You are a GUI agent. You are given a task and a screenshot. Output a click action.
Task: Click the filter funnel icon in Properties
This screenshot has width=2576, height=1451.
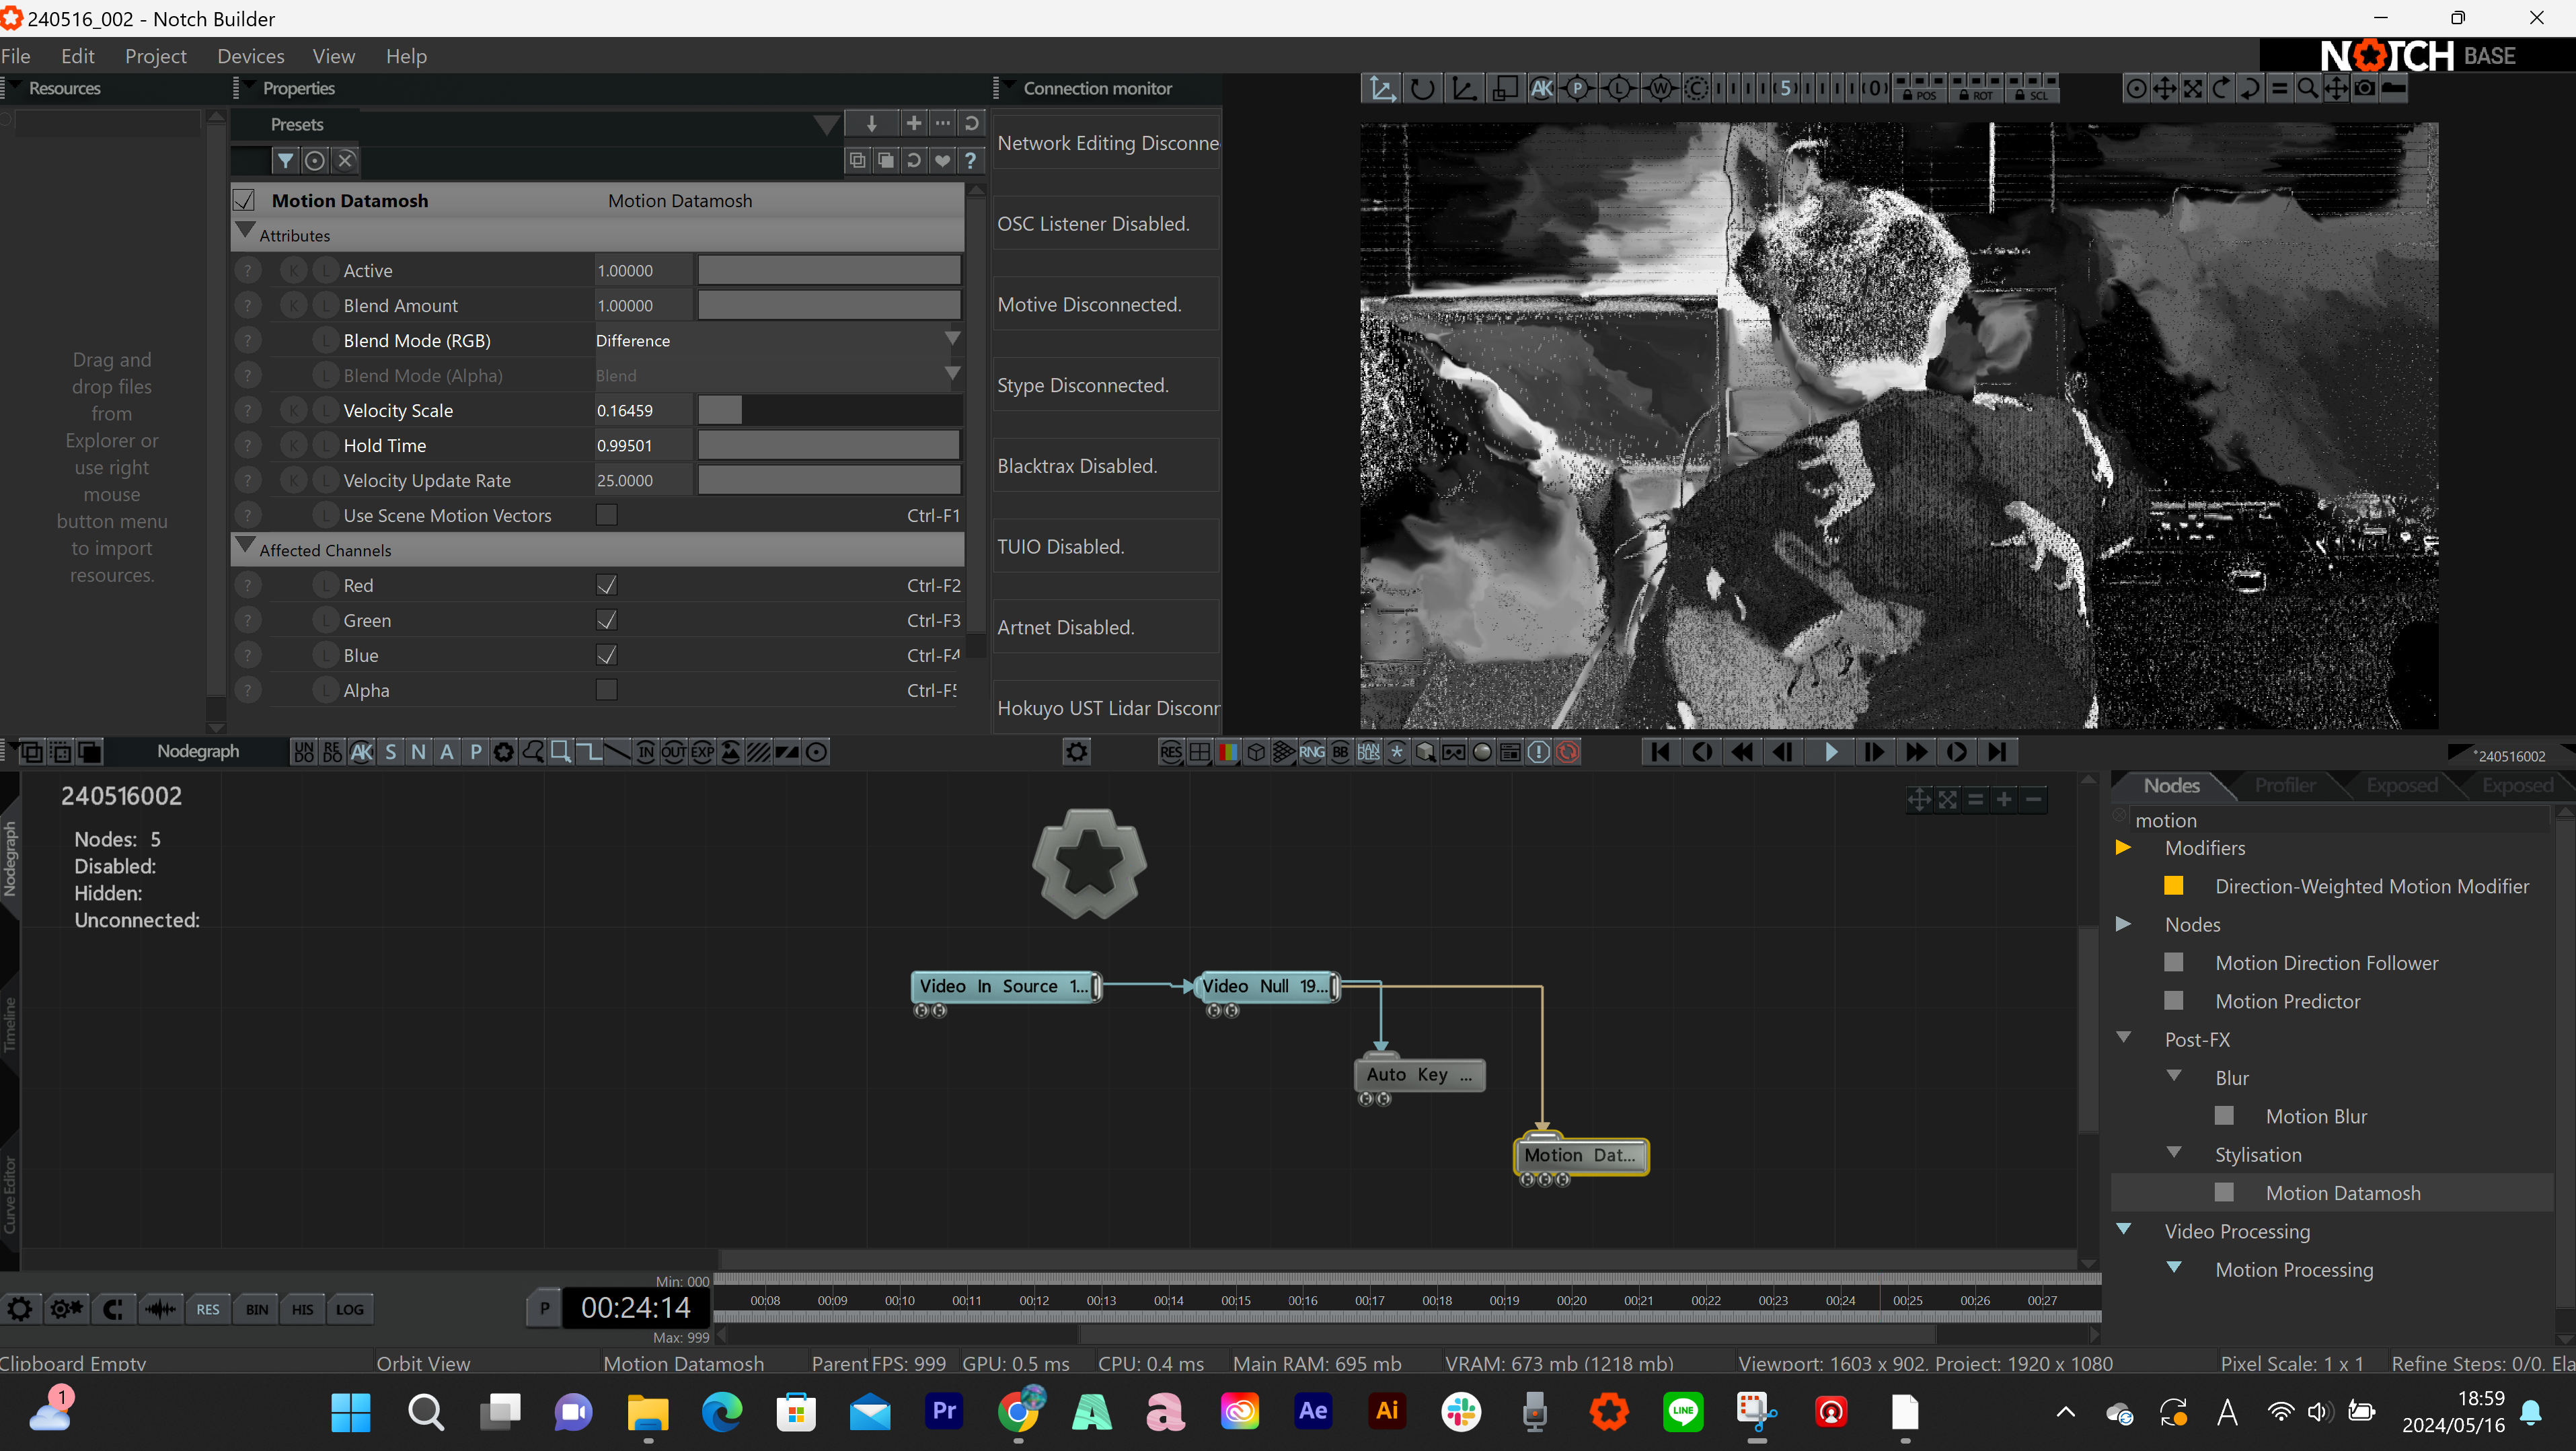(286, 160)
